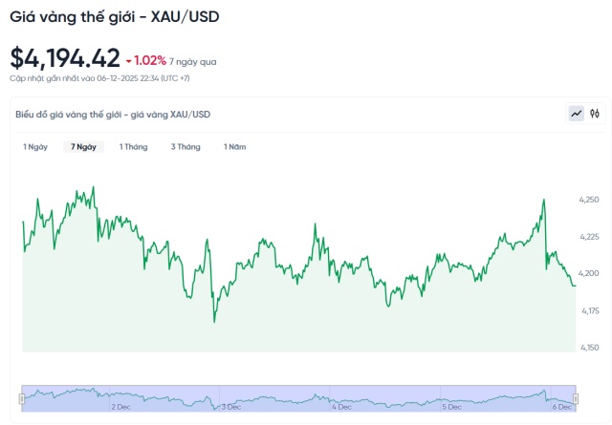Switch to the 1 Năm range
Viewport: 612px width, 425px height.
coord(235,147)
